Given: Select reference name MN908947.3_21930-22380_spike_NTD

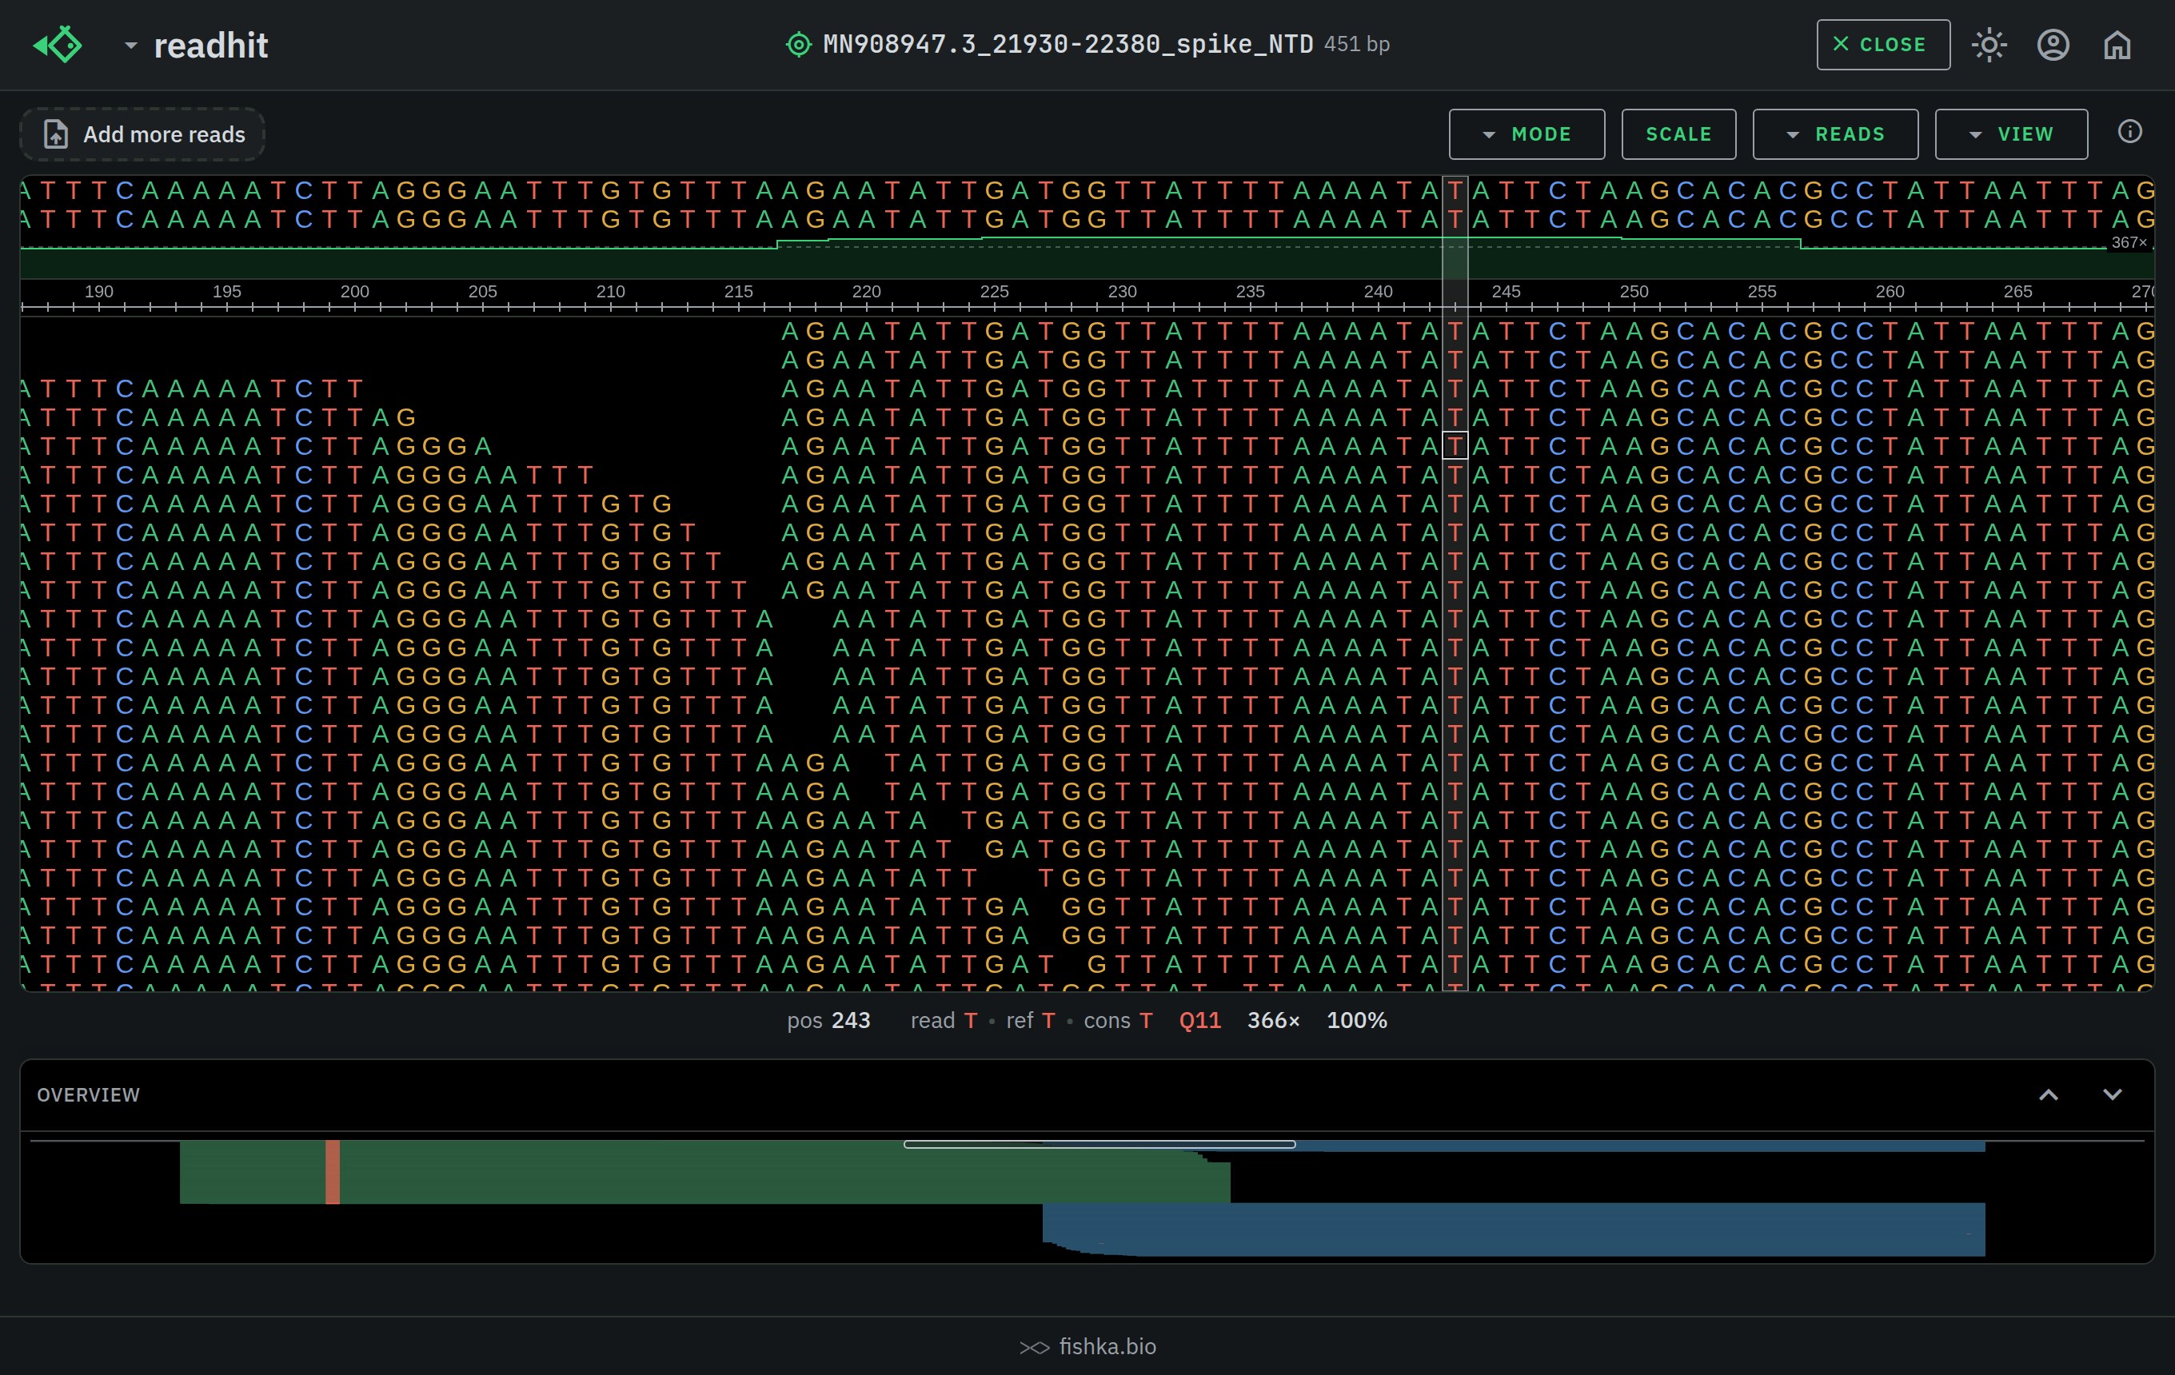Looking at the screenshot, I should click(x=1068, y=44).
